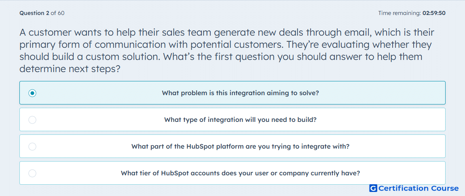The width and height of the screenshot is (465, 196).
Task: Choose the answer text about the tier of HubSpot accounts
Action: (x=240, y=173)
